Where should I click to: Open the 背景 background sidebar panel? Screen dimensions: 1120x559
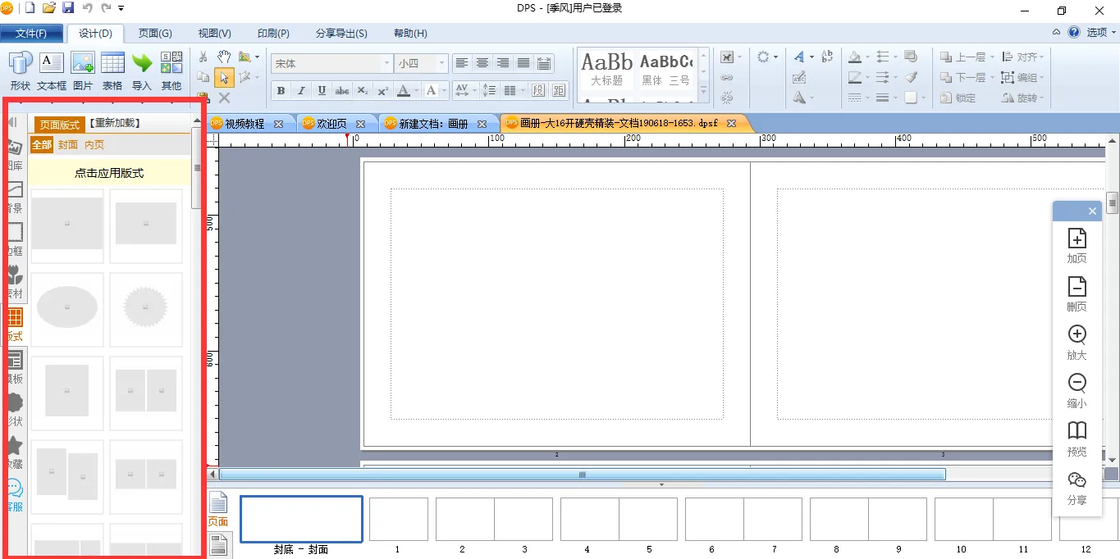[15, 197]
